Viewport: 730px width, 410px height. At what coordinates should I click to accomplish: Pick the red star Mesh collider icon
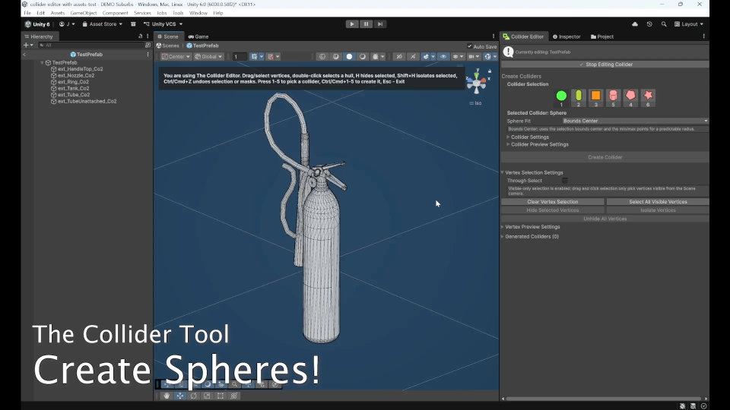(648, 96)
